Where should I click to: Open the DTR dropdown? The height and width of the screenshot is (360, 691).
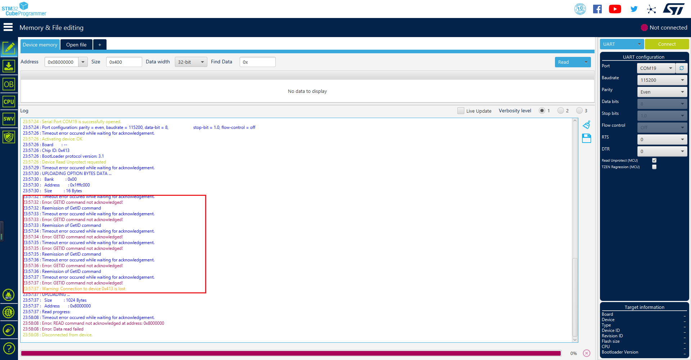point(662,151)
